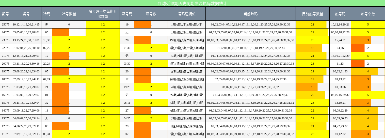This screenshot has width=385, height=138.
Task: Select period cell 19075
Action: 6,71
